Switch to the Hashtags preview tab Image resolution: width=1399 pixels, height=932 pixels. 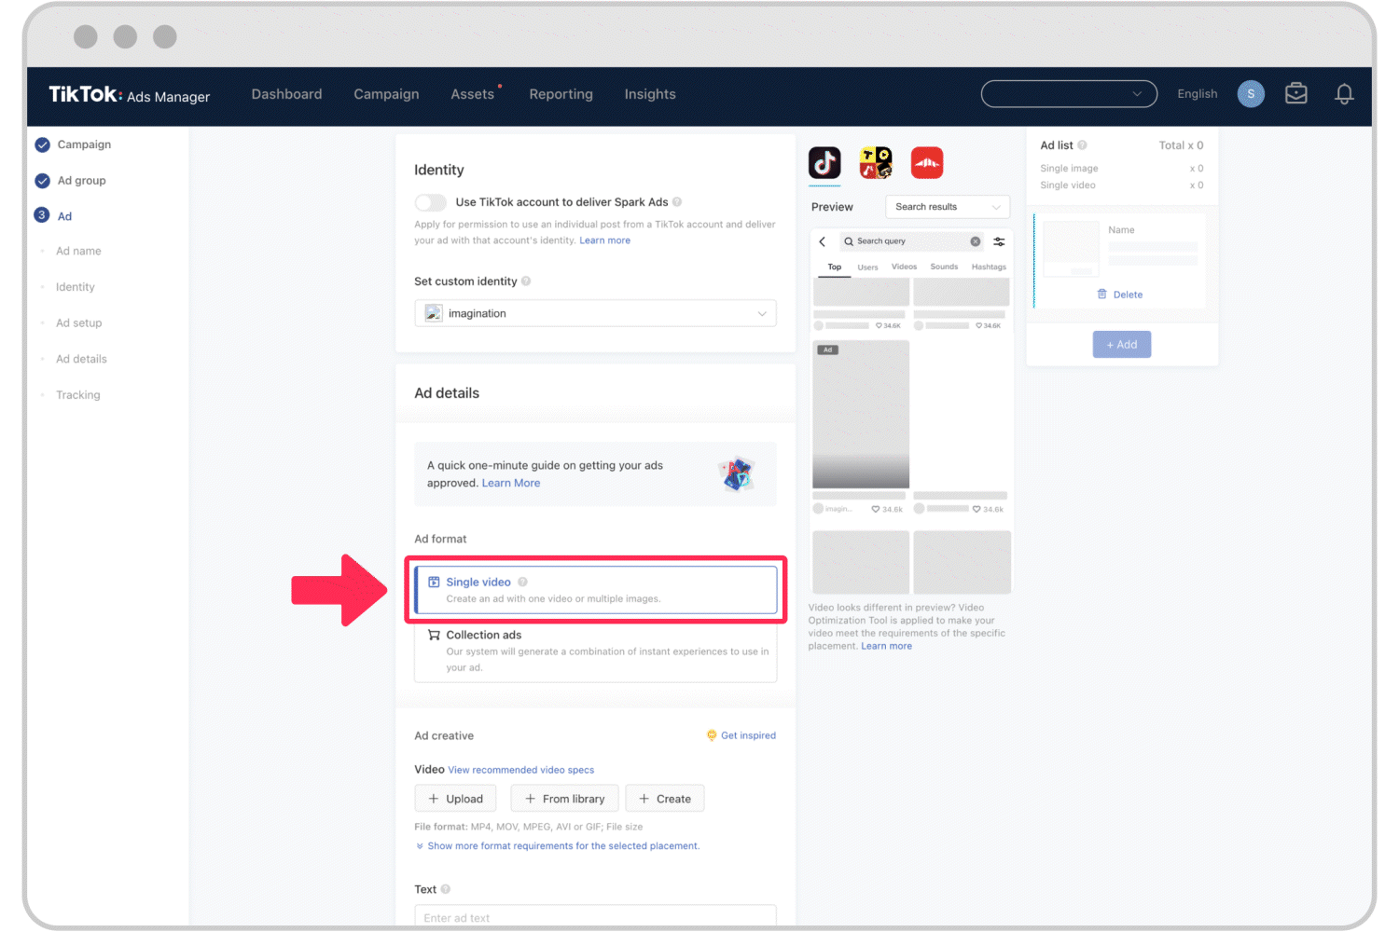pos(989,267)
